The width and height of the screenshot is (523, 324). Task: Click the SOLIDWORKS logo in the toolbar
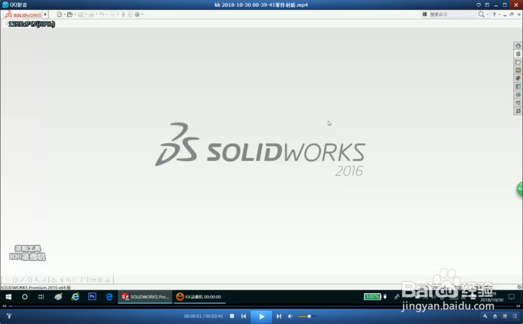coord(23,14)
